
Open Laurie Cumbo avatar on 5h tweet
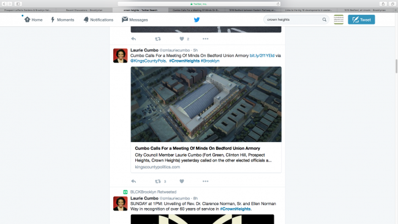click(120, 56)
